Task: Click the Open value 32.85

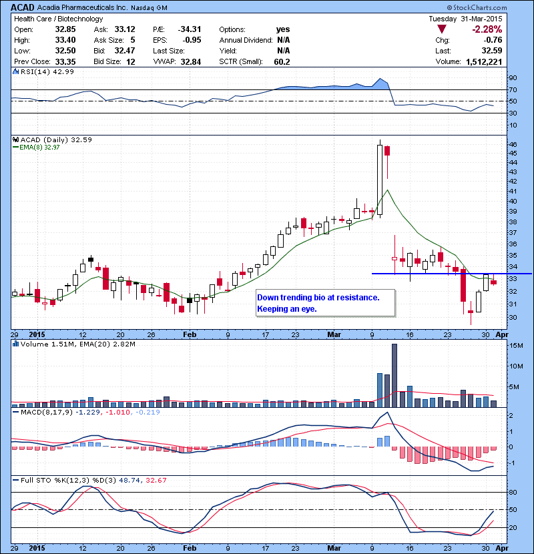Action: (65, 29)
